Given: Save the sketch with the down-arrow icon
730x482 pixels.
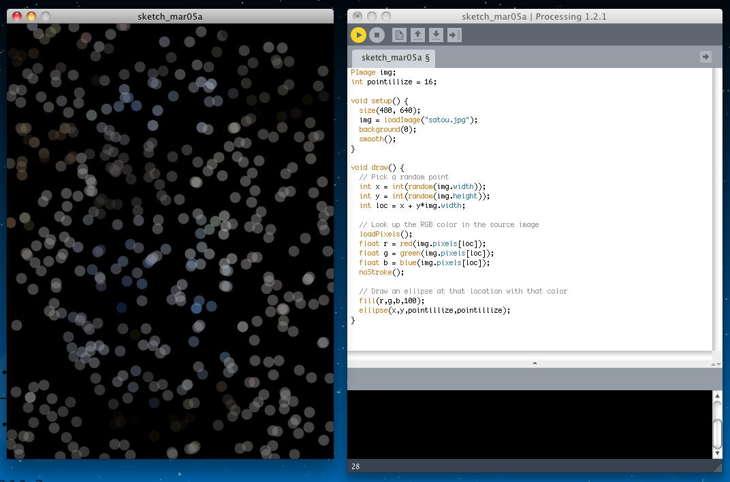Looking at the screenshot, I should point(436,35).
